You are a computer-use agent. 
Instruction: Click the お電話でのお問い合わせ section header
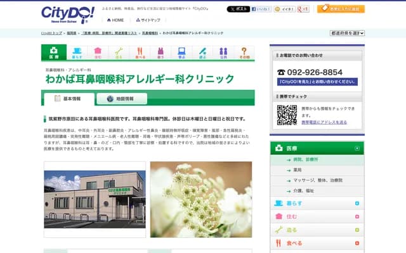pyautogui.click(x=317, y=55)
